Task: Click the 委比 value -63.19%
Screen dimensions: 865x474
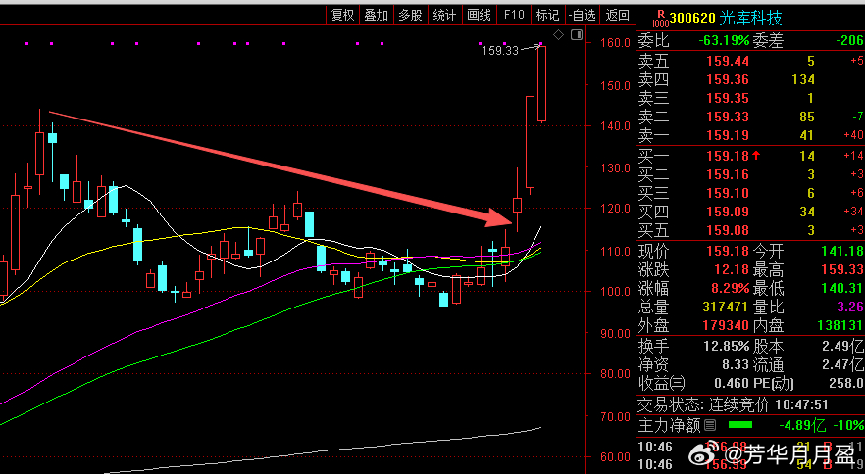Action: (x=724, y=41)
